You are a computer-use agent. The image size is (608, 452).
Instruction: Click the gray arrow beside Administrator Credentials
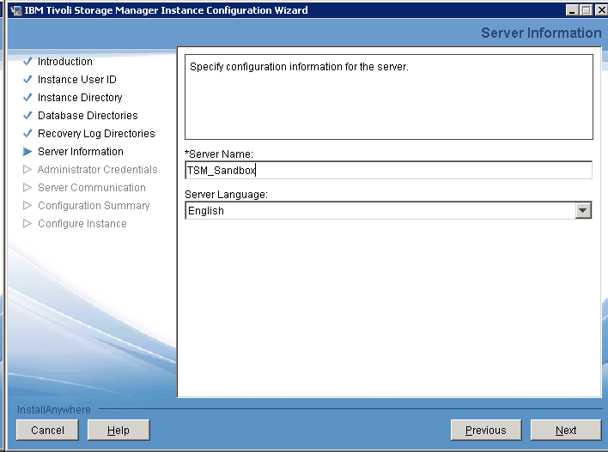[27, 170]
